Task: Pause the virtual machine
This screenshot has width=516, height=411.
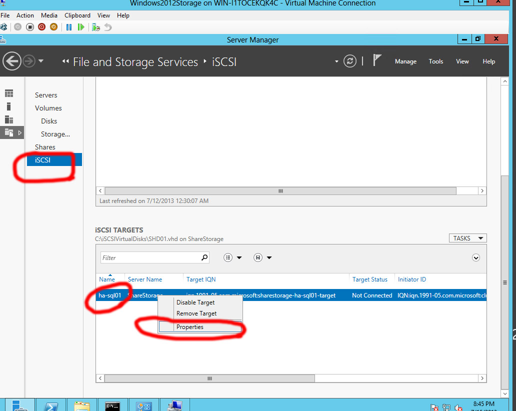Action: coord(69,26)
